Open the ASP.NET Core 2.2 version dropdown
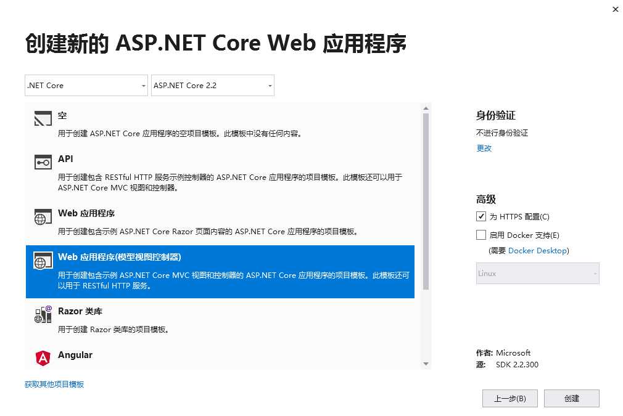Viewport: 623px width, 416px height. pyautogui.click(x=213, y=85)
